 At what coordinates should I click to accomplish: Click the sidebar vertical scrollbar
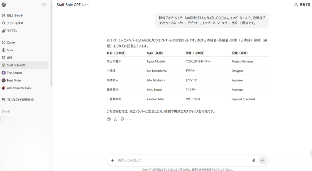pyautogui.click(x=51, y=45)
